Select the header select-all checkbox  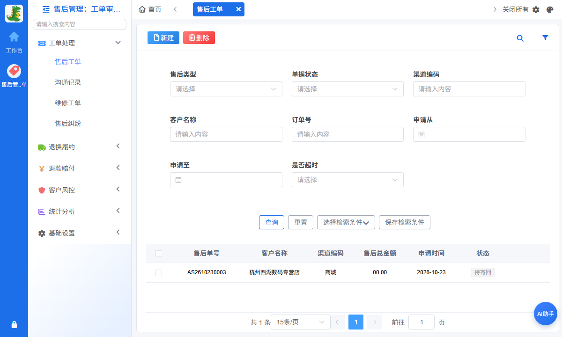159,254
